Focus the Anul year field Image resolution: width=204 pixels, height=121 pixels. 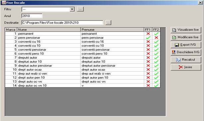(32, 16)
